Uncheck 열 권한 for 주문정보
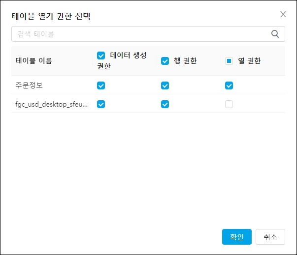The width and height of the screenshot is (297, 255). (229, 85)
